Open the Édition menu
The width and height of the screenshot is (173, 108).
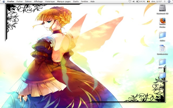coord(28,1)
